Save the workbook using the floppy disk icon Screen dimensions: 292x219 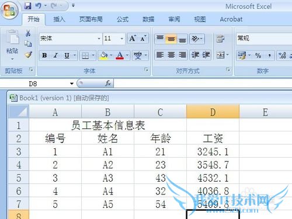pyautogui.click(x=28, y=6)
